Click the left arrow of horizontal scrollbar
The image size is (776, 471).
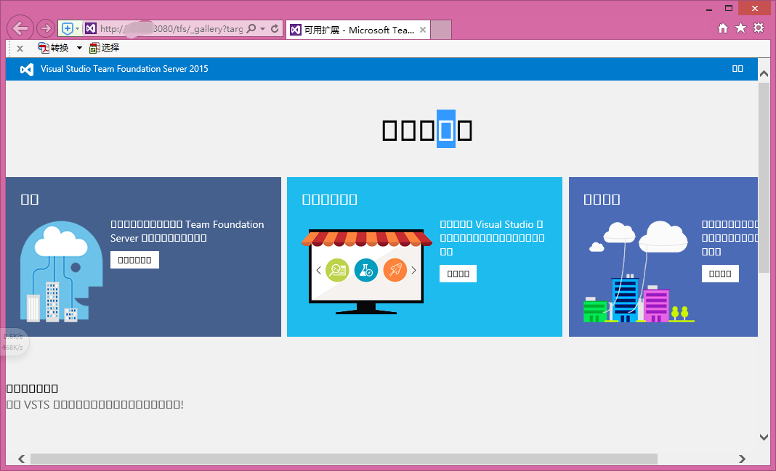[21, 459]
